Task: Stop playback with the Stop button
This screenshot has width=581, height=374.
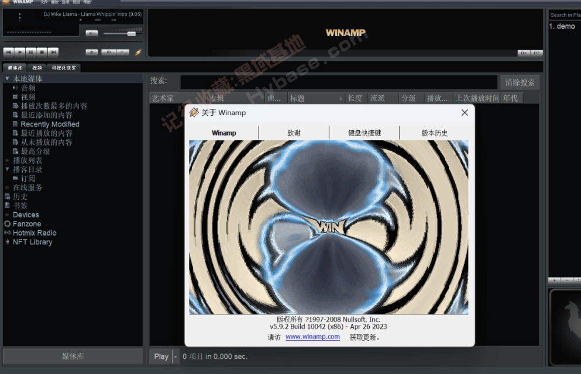Action: [42, 52]
